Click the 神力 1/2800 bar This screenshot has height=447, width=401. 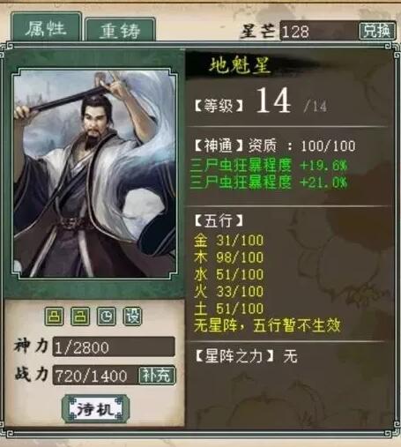click(x=114, y=346)
